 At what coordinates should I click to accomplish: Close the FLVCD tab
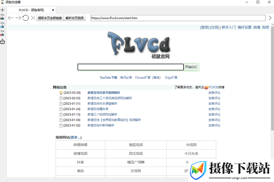tap(53, 10)
